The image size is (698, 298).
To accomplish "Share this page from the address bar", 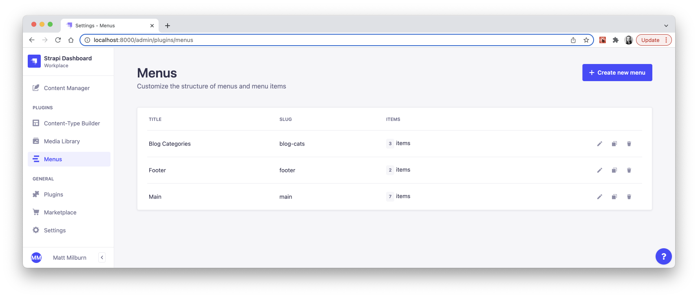I will 573,40.
